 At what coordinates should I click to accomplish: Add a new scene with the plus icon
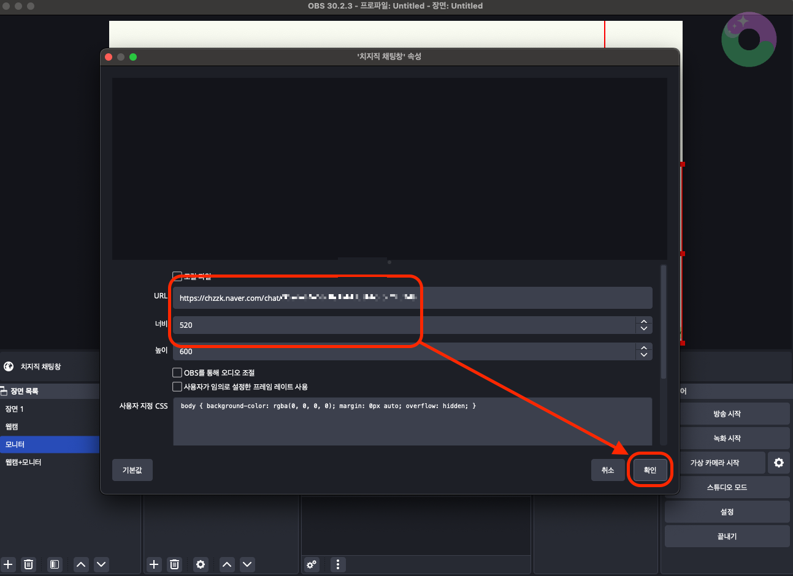(x=8, y=564)
